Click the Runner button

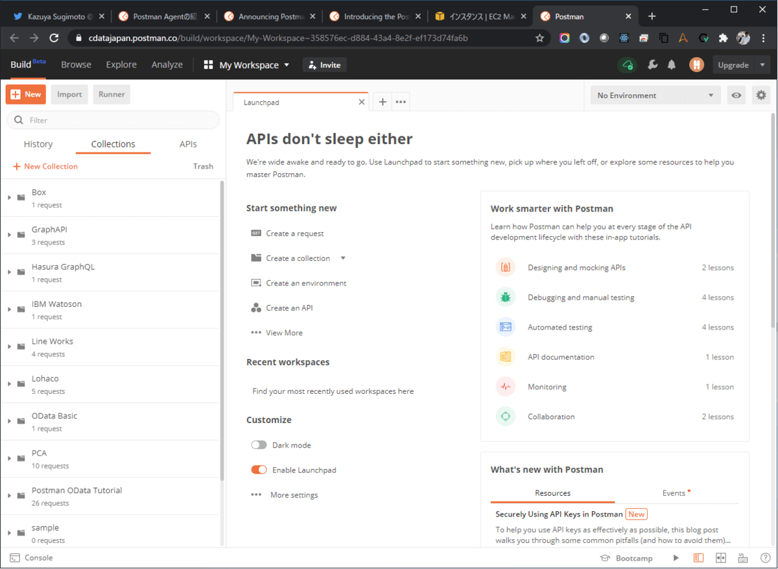[x=112, y=94]
